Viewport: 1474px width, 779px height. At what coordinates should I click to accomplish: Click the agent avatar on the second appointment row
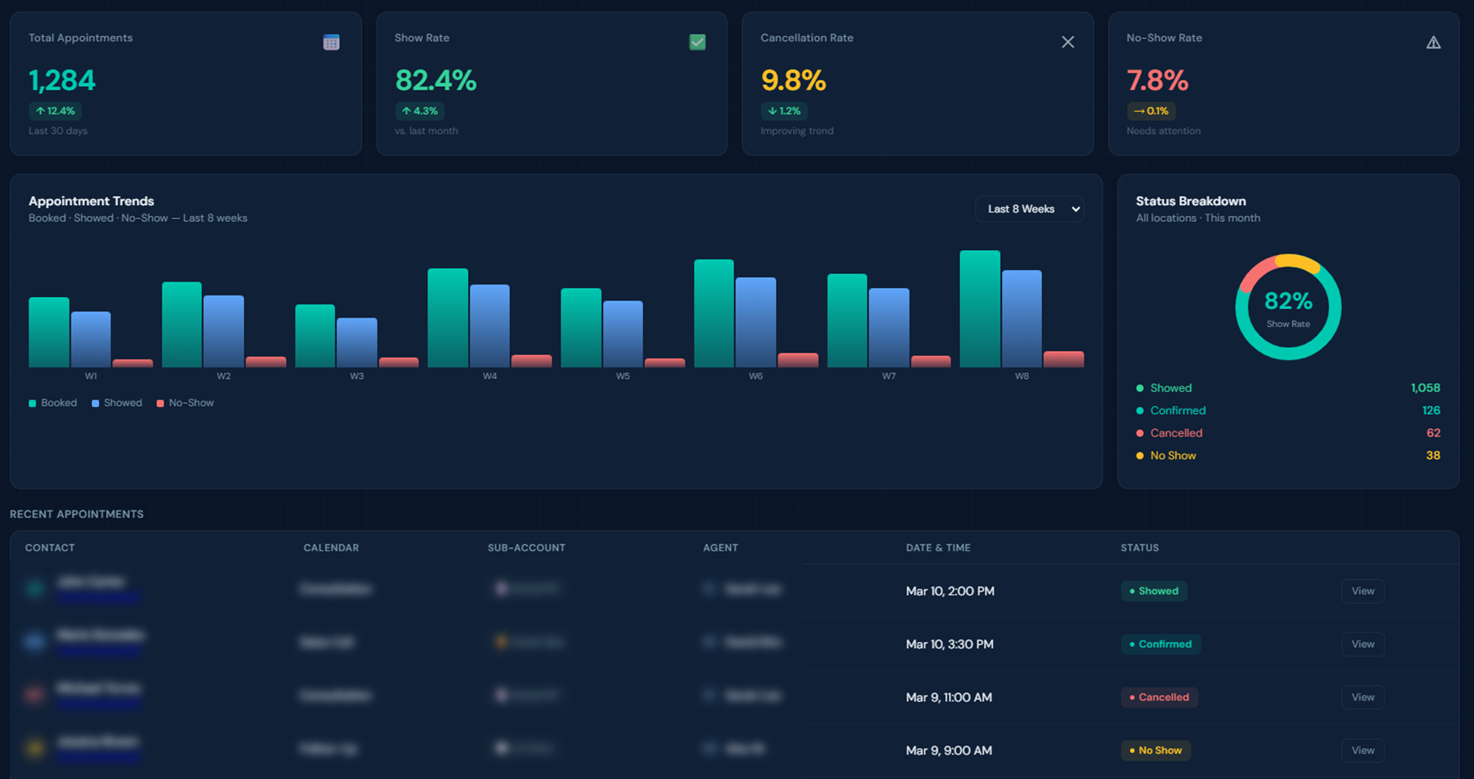click(710, 642)
